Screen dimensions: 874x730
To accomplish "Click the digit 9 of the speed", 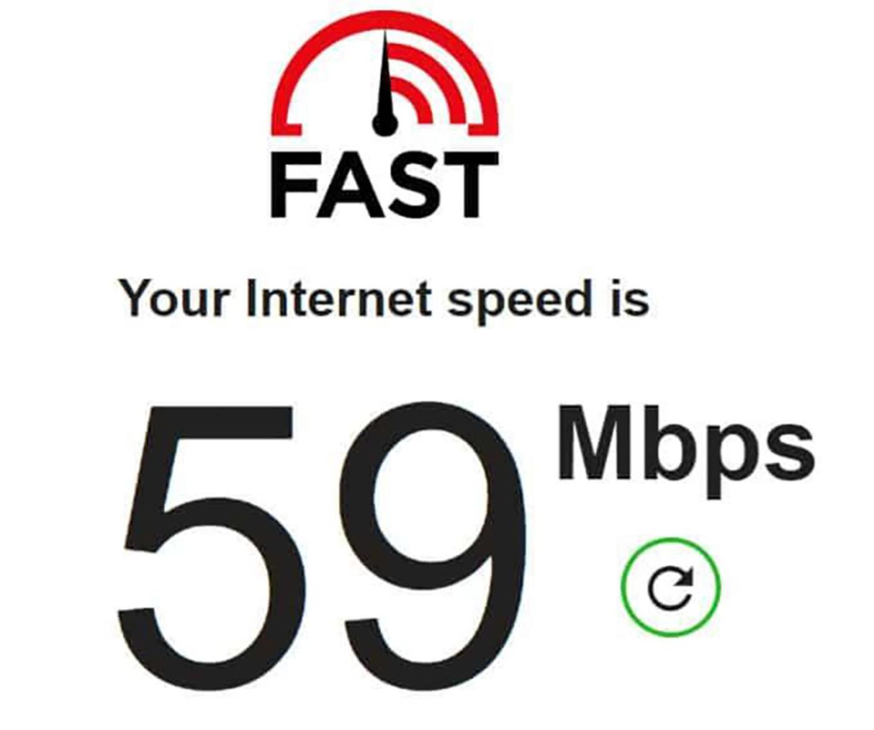I will [436, 547].
